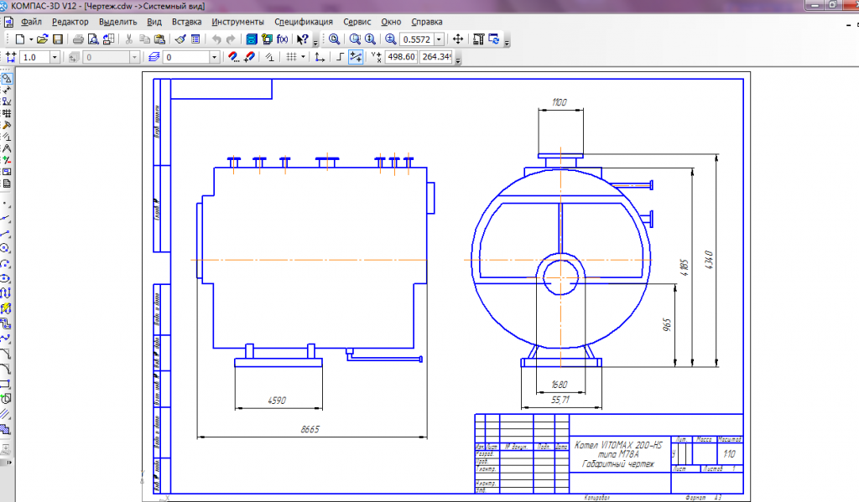
Task: Select the Circle tool in left panel
Action: coord(6,249)
